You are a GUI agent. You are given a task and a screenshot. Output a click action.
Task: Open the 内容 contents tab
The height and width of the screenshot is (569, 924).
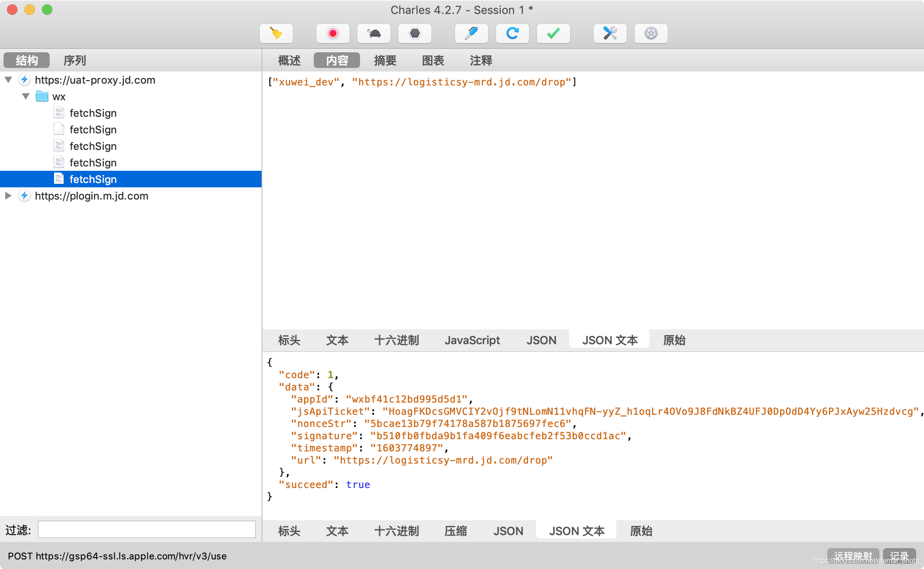point(337,60)
